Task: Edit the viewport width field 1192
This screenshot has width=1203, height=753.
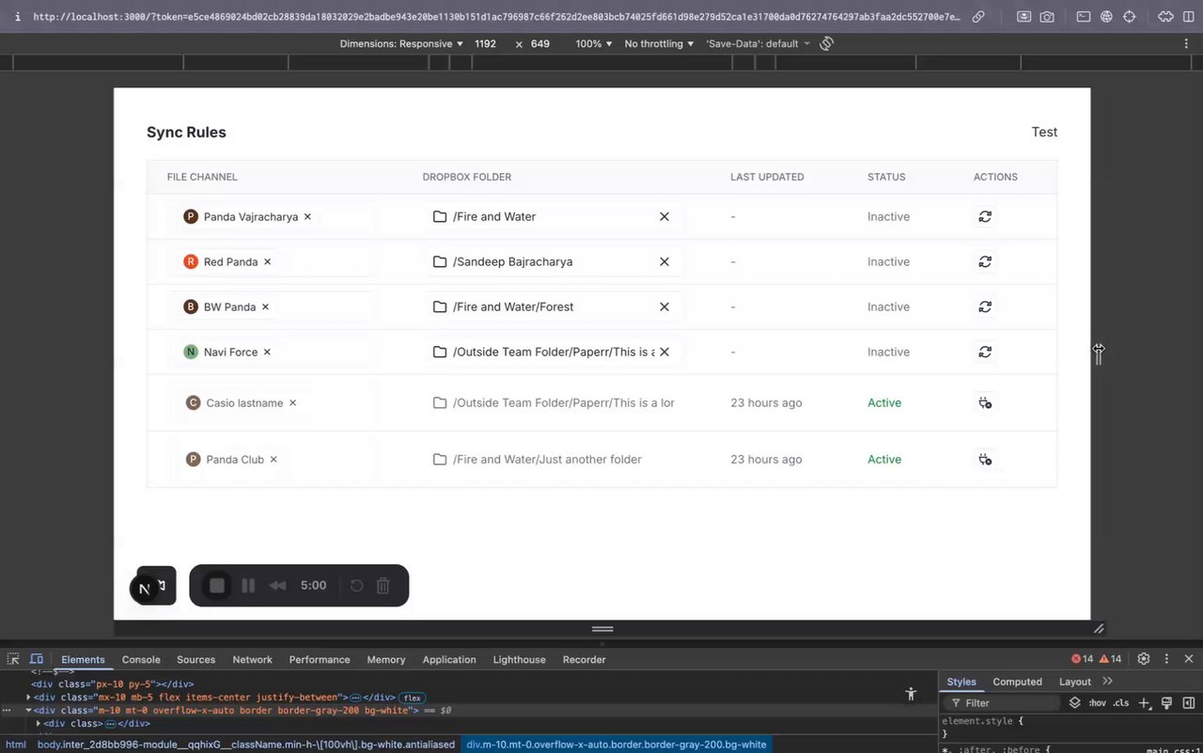Action: pos(486,43)
